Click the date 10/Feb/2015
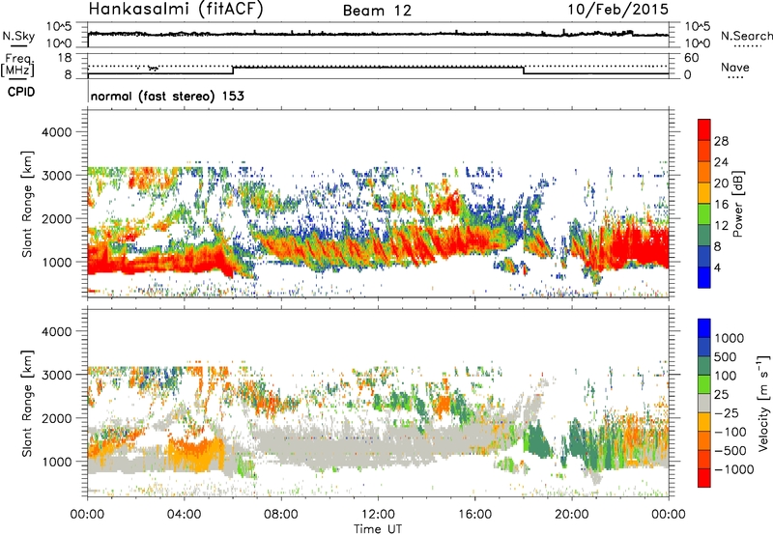 pos(618,10)
